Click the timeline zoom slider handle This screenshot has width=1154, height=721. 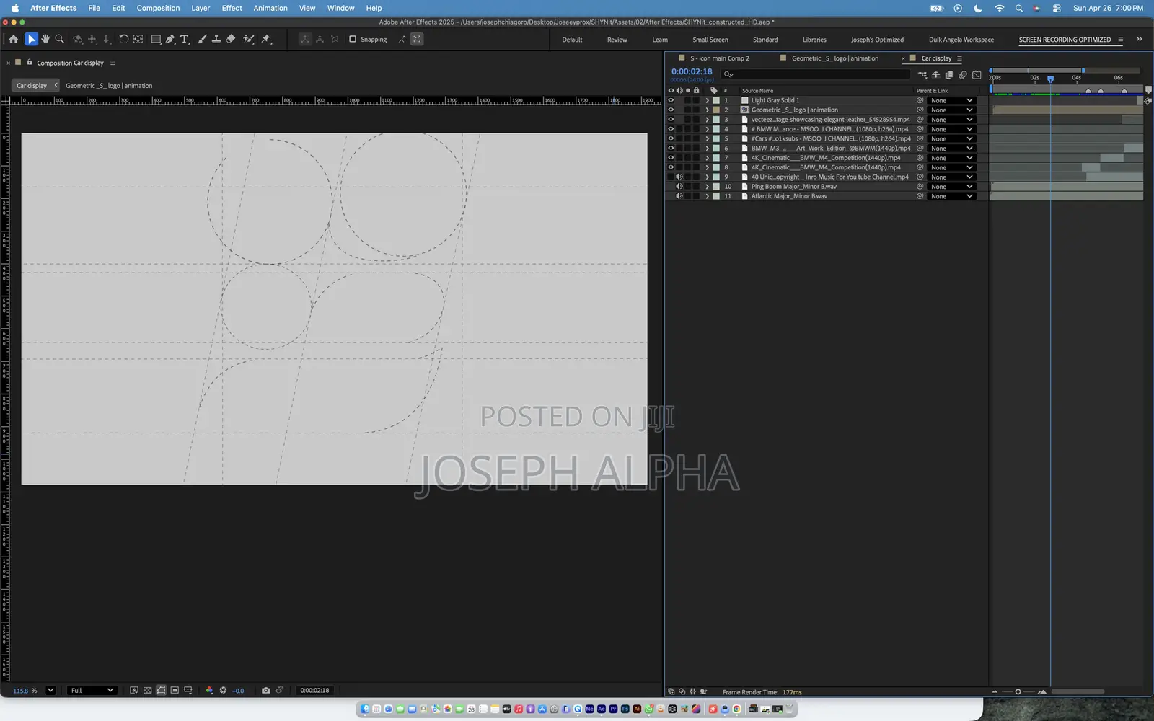coord(1018,691)
